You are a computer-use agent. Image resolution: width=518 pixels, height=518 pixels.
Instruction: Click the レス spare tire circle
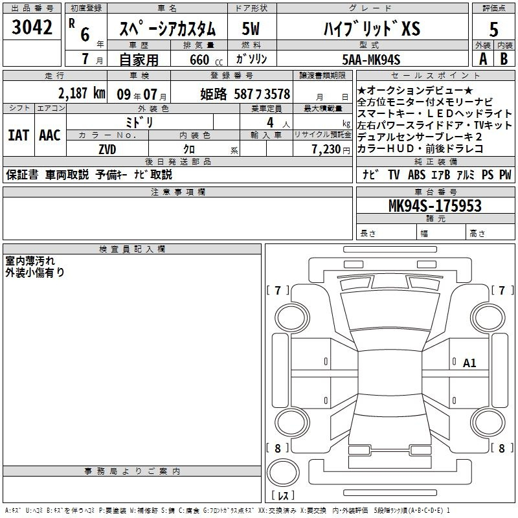click(x=283, y=473)
